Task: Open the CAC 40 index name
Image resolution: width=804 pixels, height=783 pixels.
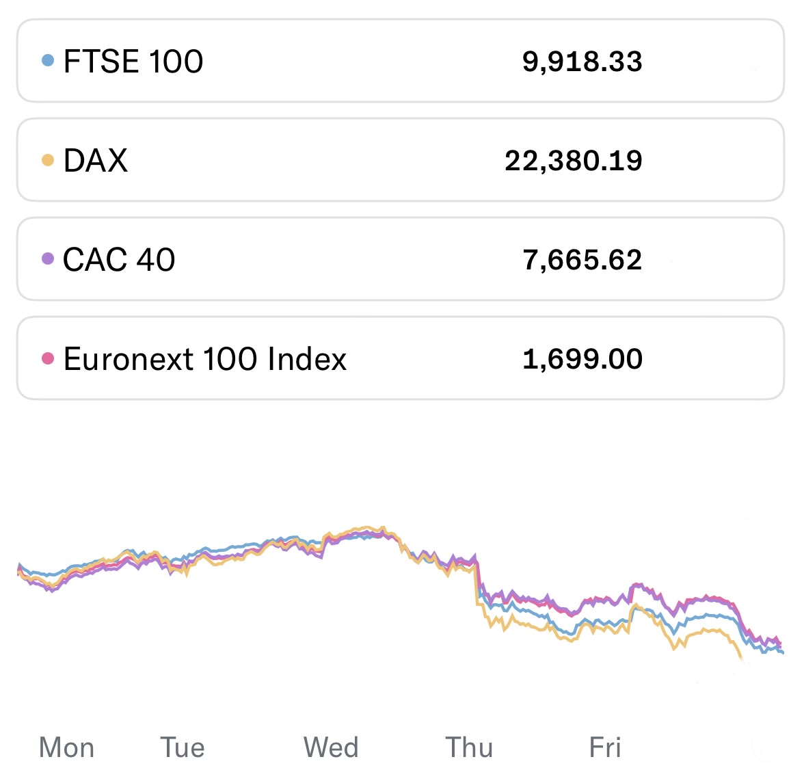Action: click(119, 260)
